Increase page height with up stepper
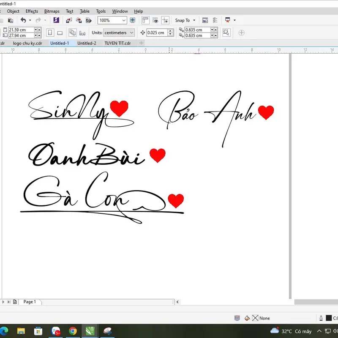This screenshot has width=338, height=338. click(x=39, y=35)
